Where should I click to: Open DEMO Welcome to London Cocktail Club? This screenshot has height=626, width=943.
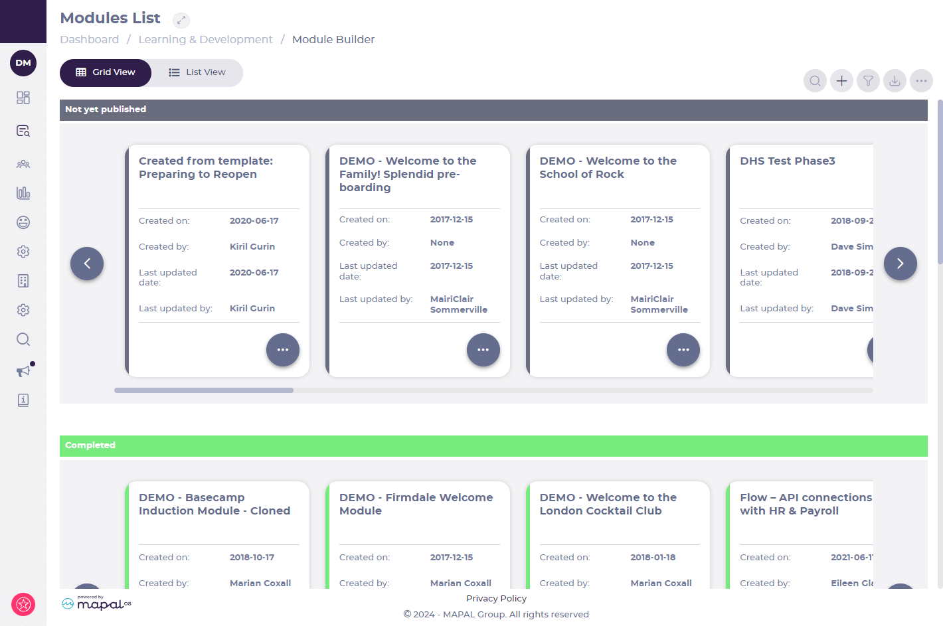(x=608, y=504)
